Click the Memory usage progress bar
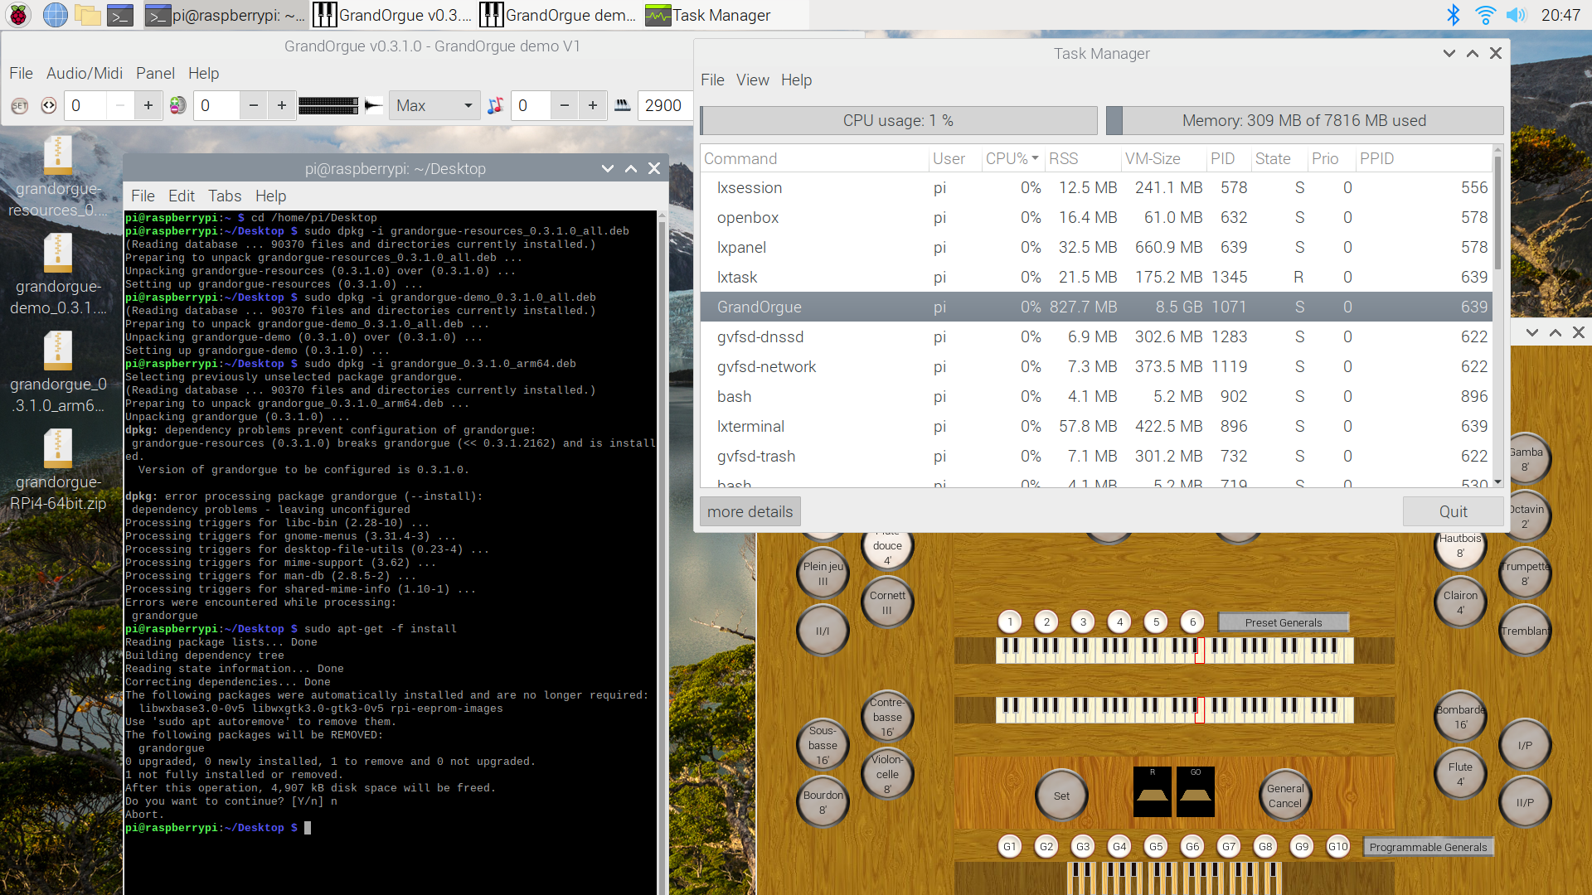 coord(1304,120)
